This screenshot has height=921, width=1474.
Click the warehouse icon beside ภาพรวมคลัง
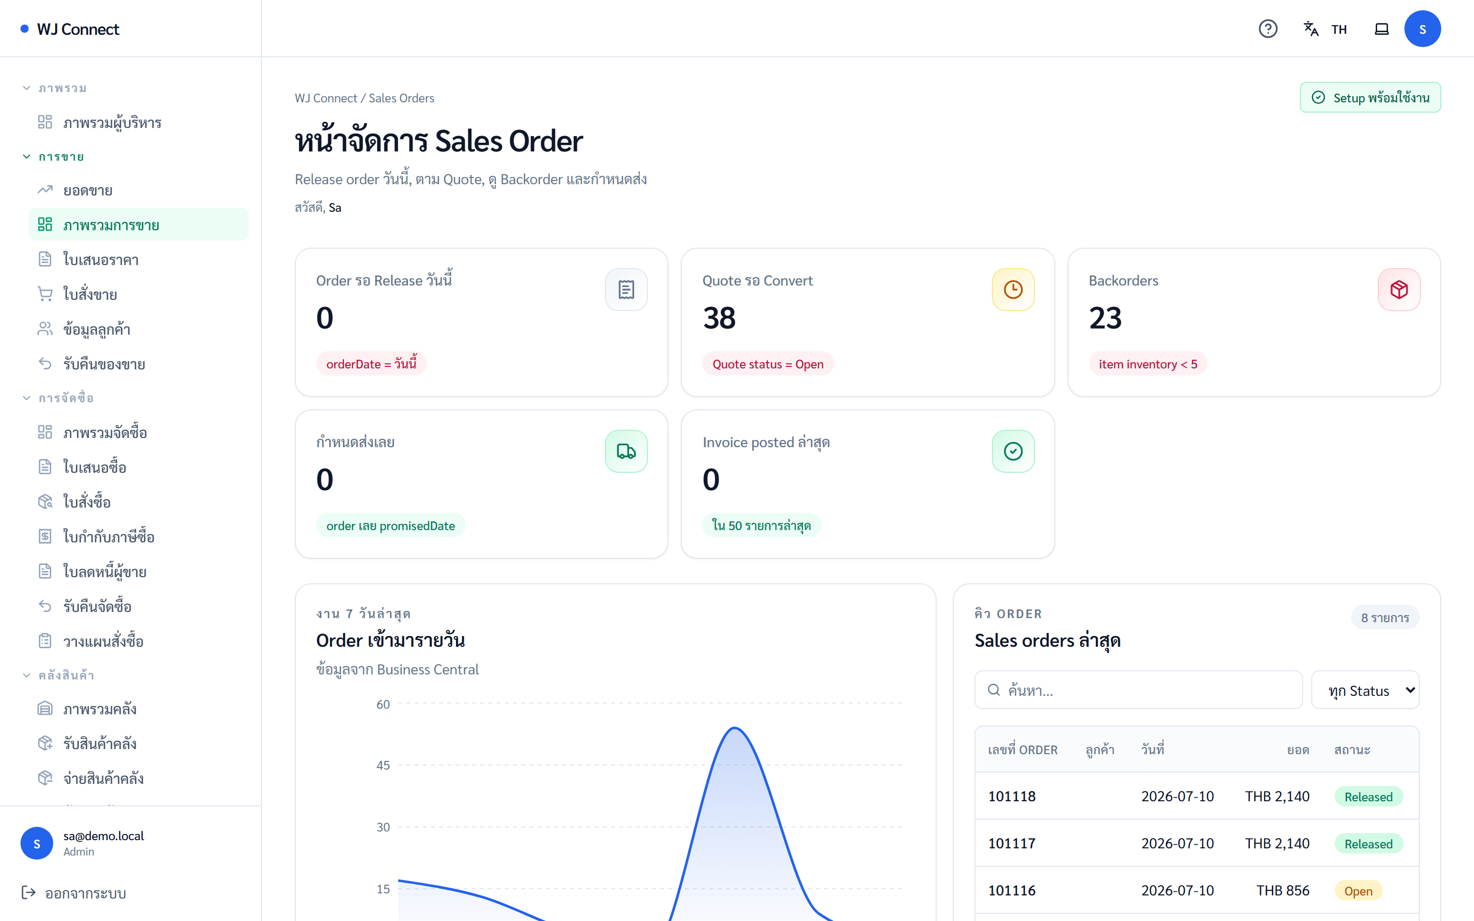click(45, 709)
